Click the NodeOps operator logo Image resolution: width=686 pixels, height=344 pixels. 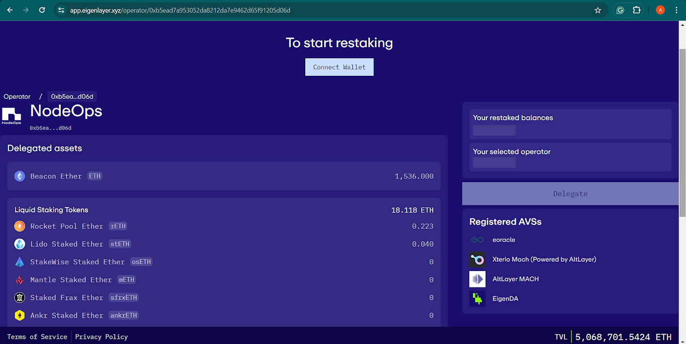(x=11, y=116)
